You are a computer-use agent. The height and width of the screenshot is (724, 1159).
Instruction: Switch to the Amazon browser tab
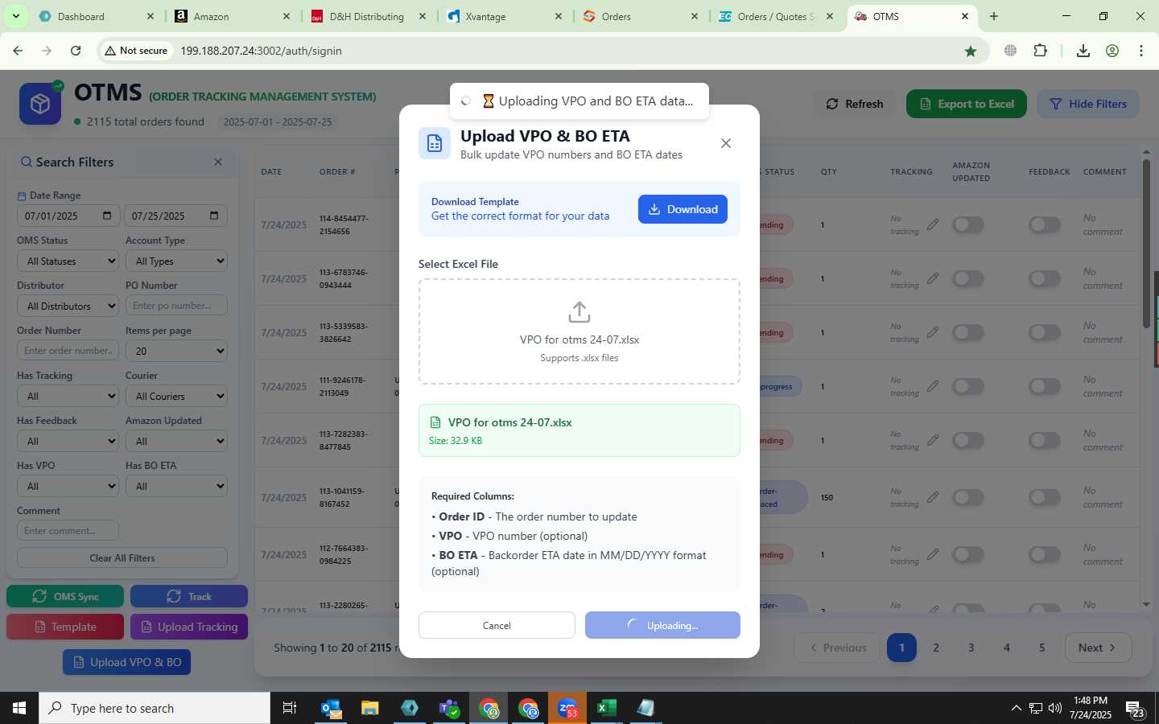[233, 16]
